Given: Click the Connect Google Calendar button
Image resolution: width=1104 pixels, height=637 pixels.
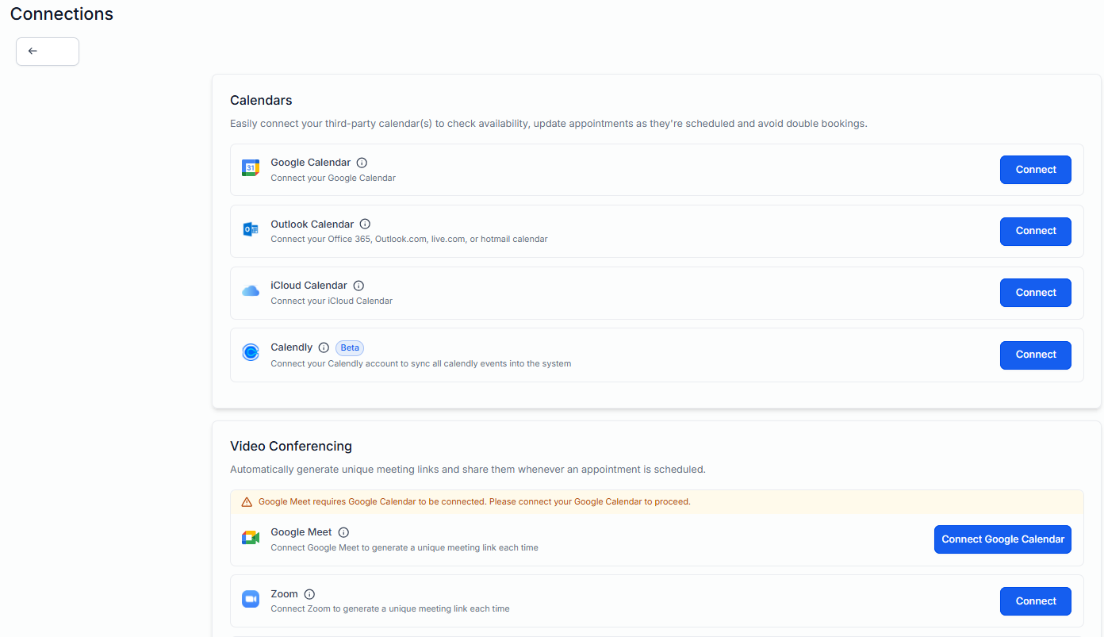Looking at the screenshot, I should pos(1002,539).
